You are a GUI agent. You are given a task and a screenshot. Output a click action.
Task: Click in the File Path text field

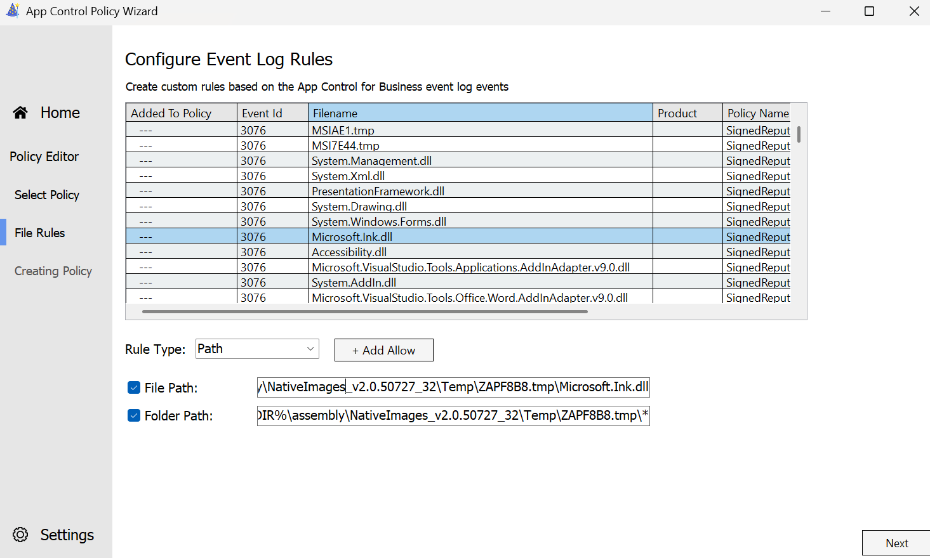[x=453, y=387]
